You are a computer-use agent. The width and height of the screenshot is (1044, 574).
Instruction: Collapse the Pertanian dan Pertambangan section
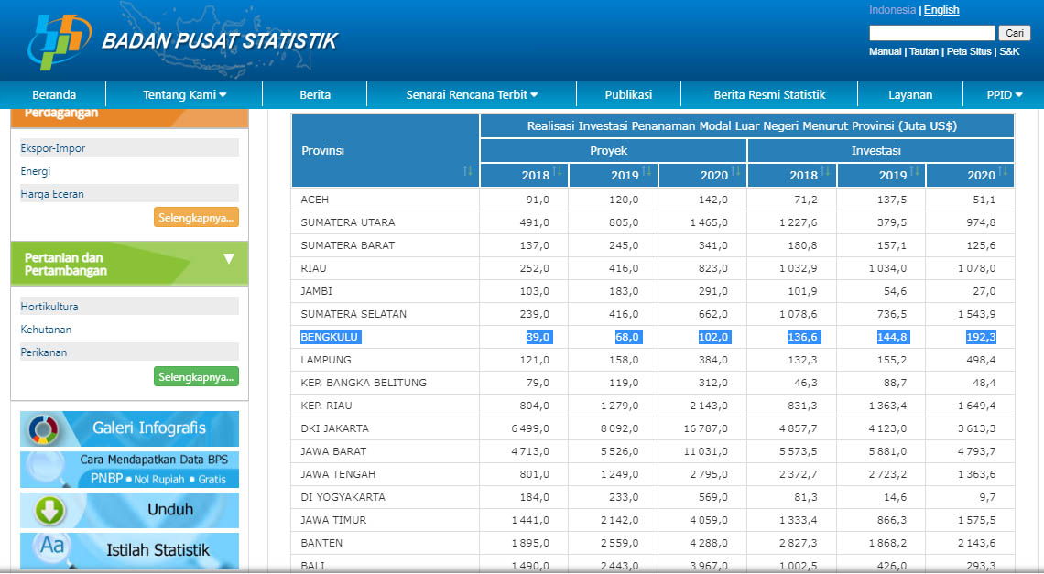pyautogui.click(x=229, y=259)
